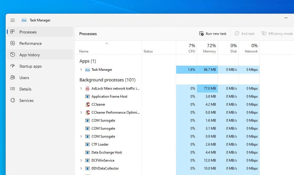Screen dimensions: 294x175
Task: Click the Performance sidebar icon
Action: coord(13,43)
